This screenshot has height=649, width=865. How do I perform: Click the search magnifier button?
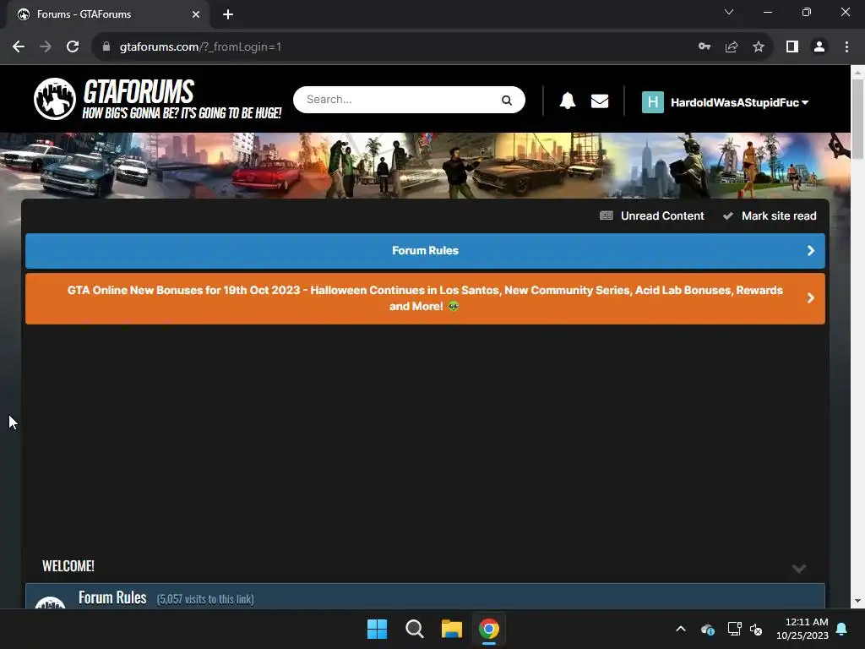(x=507, y=100)
